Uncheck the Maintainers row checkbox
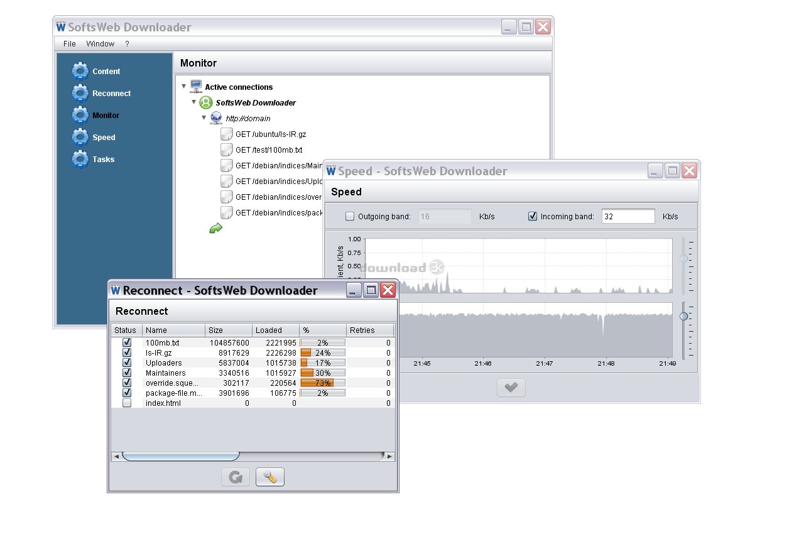 click(x=127, y=373)
